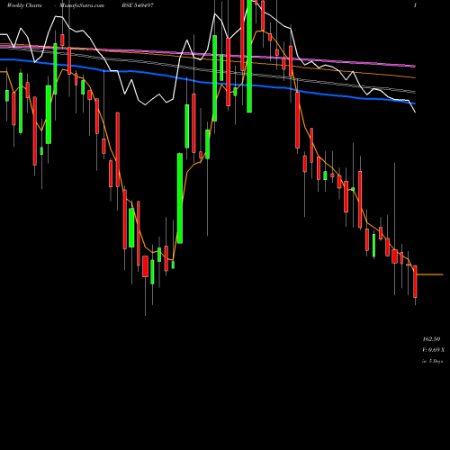Screen dimensions: 450x450
Task: Select the price value 162.50
Action: point(431,339)
